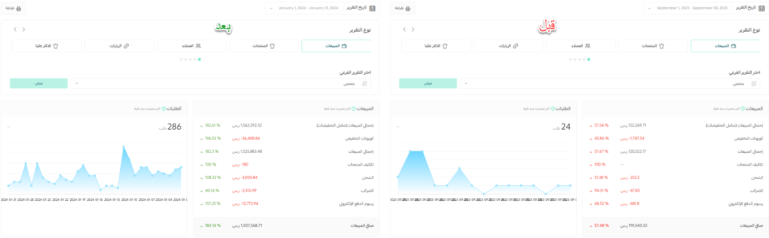This screenshot has height=238, width=769.
Task: Click the الاكثر طلبا shirt icon in the September 2023 report
Action: [445, 46]
